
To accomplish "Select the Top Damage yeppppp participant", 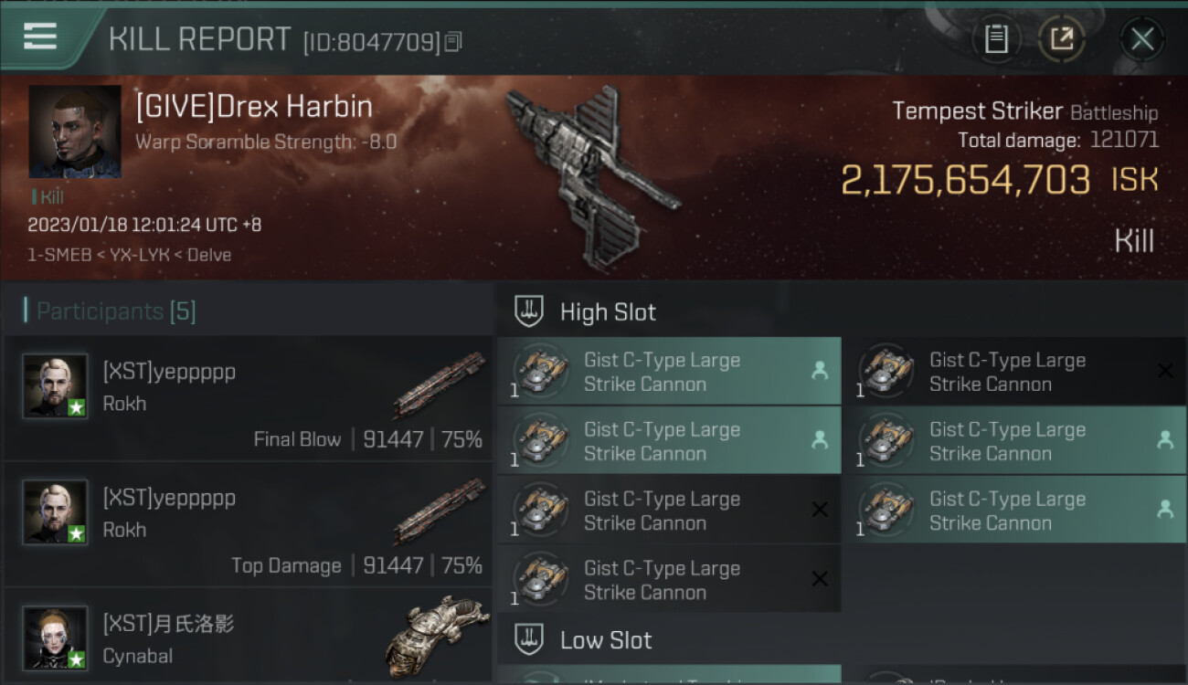I will tap(249, 525).
